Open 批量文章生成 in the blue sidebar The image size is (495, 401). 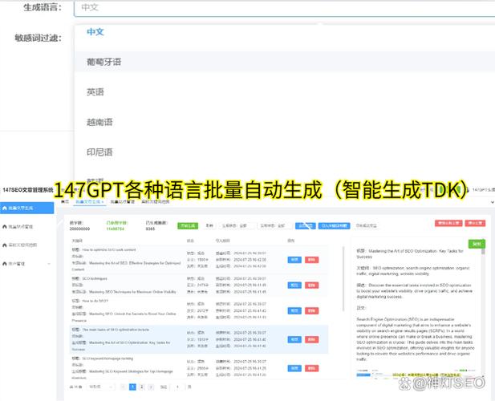coord(26,209)
